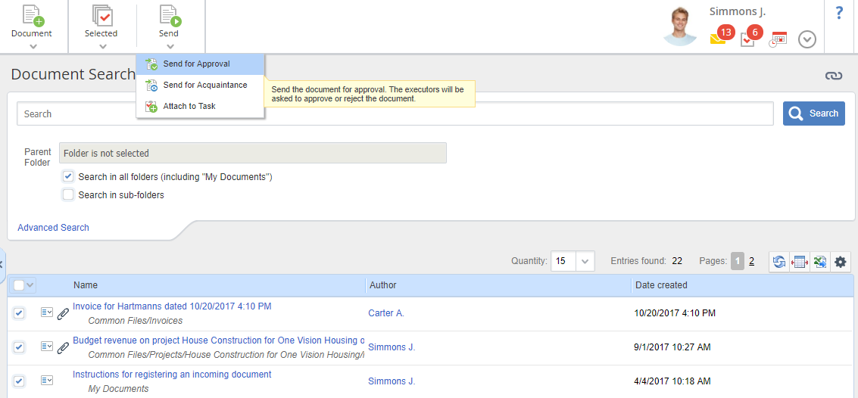858x398 pixels.
Task: Enable 'Search in sub-folders' checkbox
Action: [x=69, y=194]
